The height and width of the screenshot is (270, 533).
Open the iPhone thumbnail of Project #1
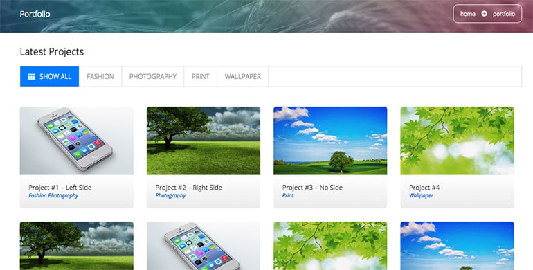tap(77, 141)
